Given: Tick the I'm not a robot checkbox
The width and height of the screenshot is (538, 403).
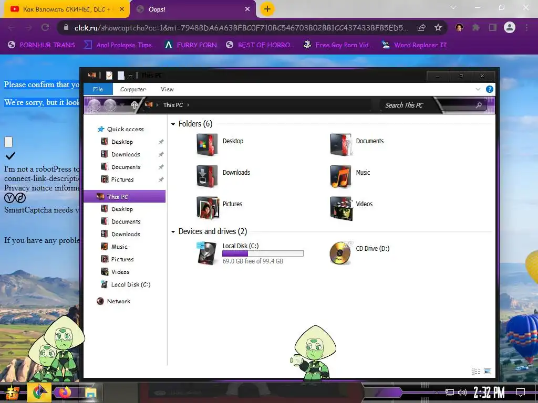Looking at the screenshot, I should (8, 142).
